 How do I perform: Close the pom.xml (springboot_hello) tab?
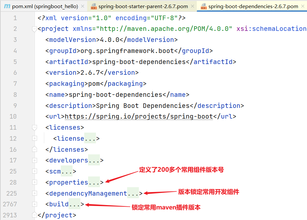click(x=83, y=6)
